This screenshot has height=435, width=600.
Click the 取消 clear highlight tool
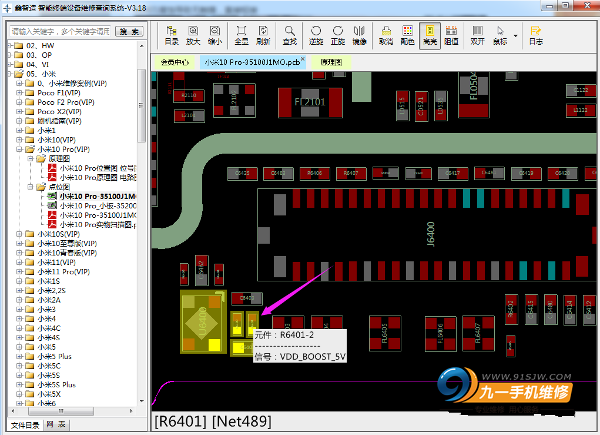point(386,36)
